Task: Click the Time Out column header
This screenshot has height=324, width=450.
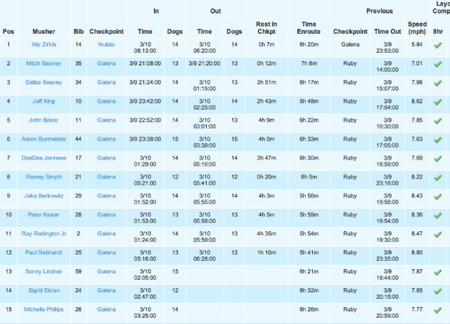Action: [x=387, y=32]
